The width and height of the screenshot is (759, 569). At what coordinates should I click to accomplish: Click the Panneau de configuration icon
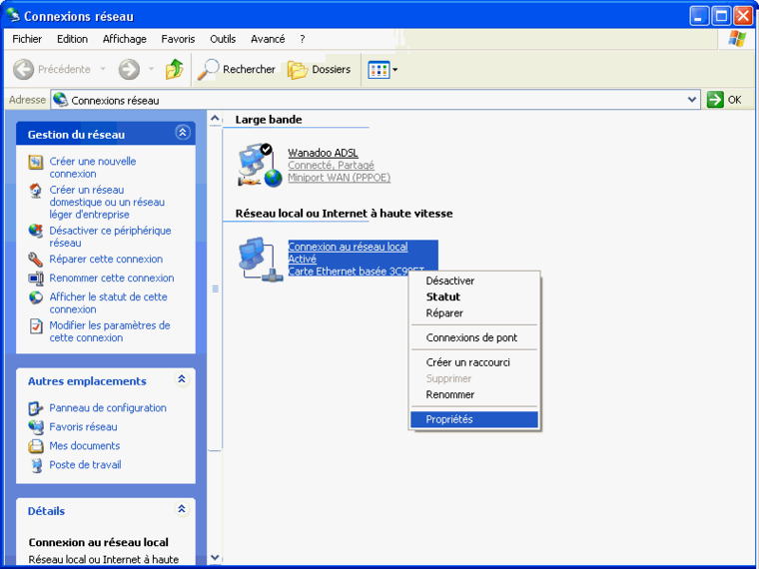point(36,409)
